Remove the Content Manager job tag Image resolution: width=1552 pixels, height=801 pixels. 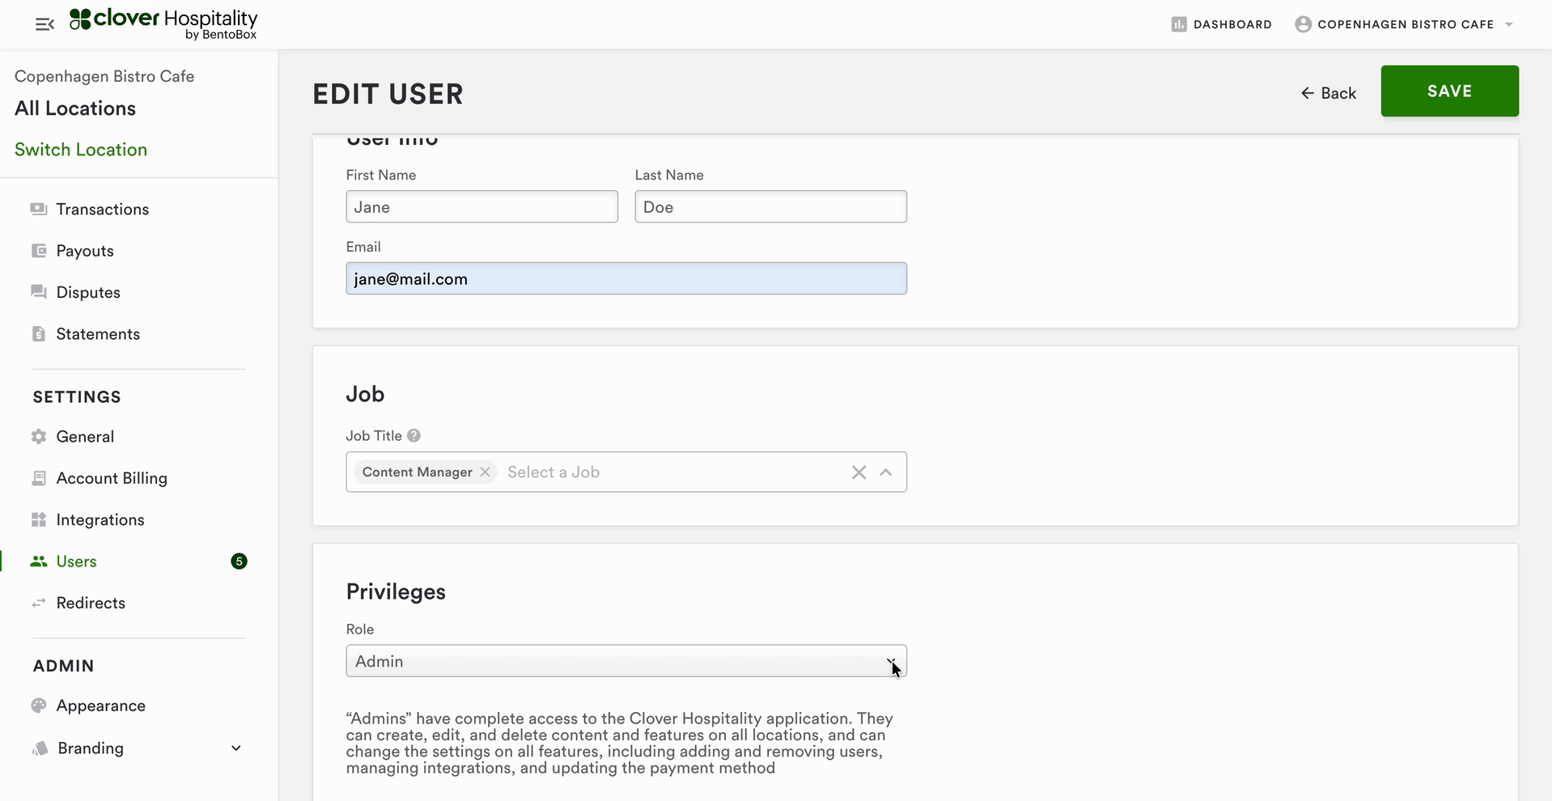point(485,472)
